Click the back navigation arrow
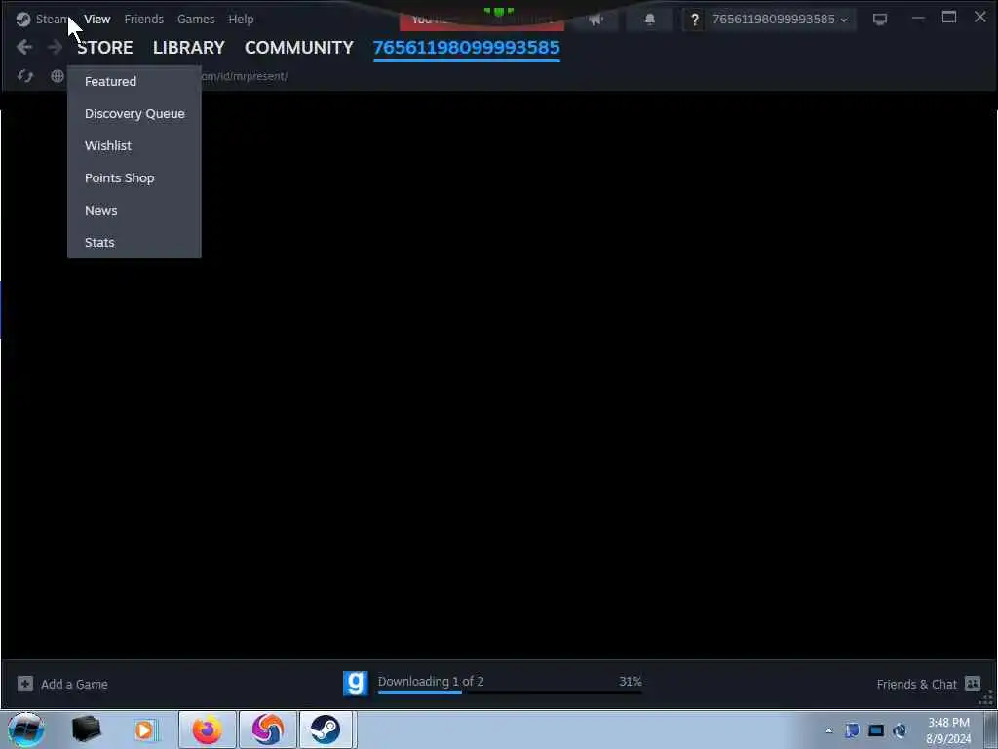This screenshot has width=998, height=749. (x=24, y=47)
